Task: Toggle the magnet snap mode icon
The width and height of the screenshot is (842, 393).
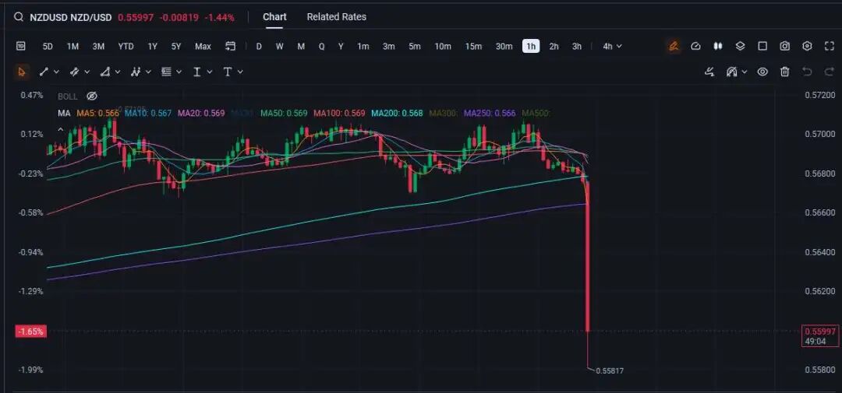Action: (732, 72)
